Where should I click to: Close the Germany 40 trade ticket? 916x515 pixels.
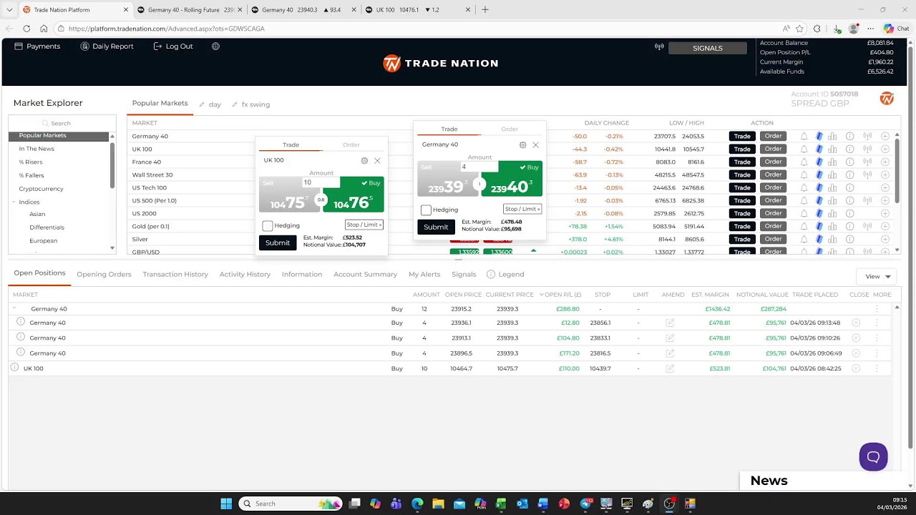(535, 145)
